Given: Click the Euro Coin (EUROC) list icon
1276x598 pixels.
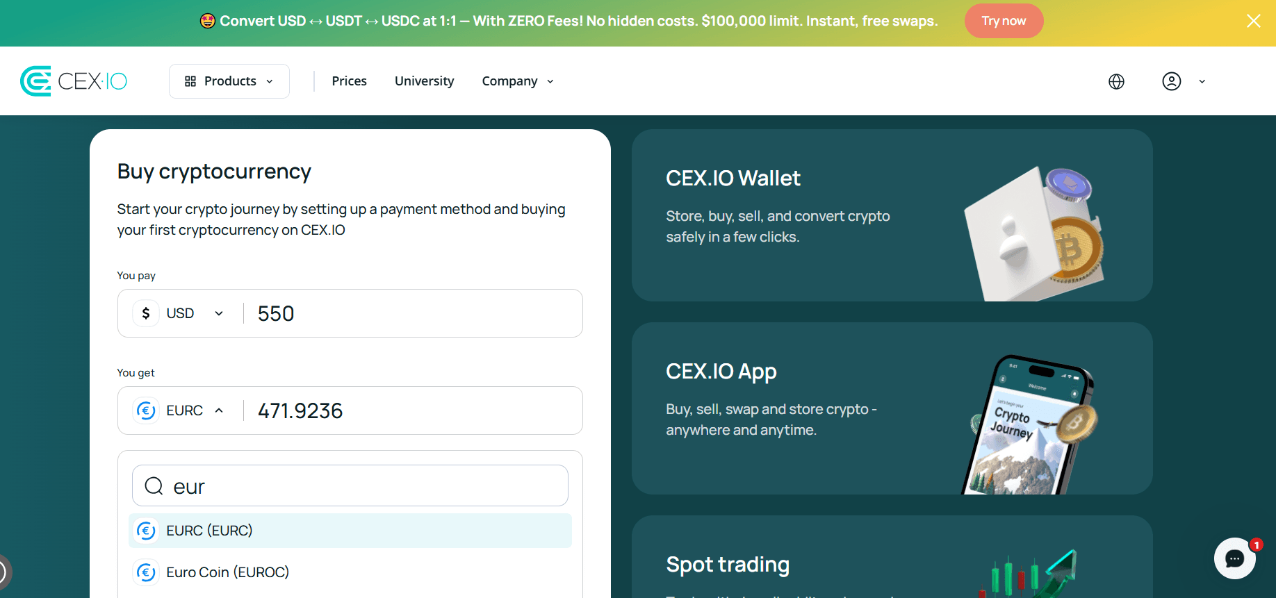Looking at the screenshot, I should [x=146, y=572].
